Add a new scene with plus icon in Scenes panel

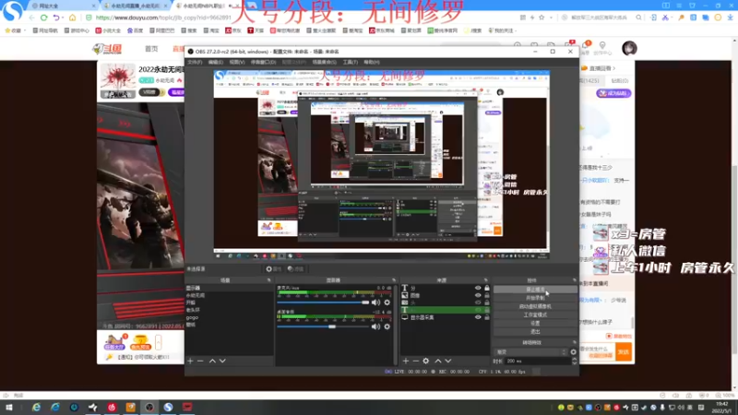point(190,361)
